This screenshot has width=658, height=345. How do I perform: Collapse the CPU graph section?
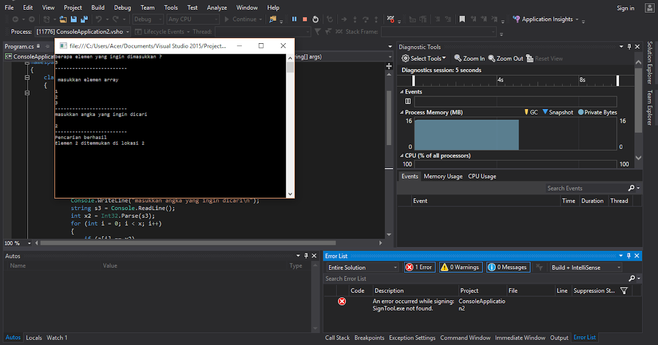pos(401,156)
